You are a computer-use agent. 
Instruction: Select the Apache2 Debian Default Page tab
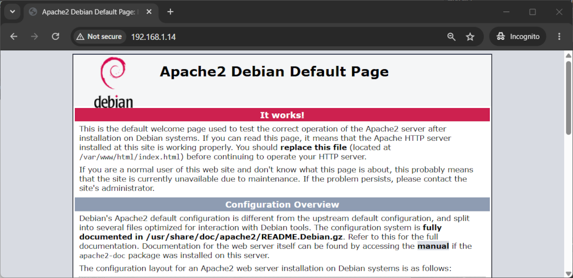pyautogui.click(x=91, y=11)
